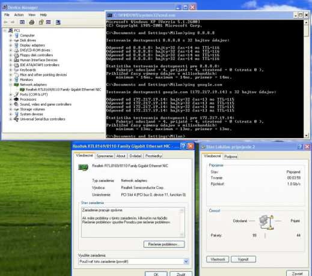Screen dimensions: 312x276
Task: Click the Vypnúť button
Action: pyautogui.click(x=243, y=259)
